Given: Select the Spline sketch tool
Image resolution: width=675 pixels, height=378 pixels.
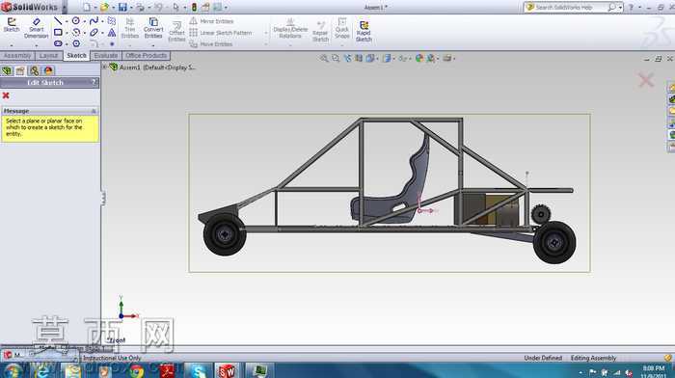Looking at the screenshot, I should (x=94, y=20).
